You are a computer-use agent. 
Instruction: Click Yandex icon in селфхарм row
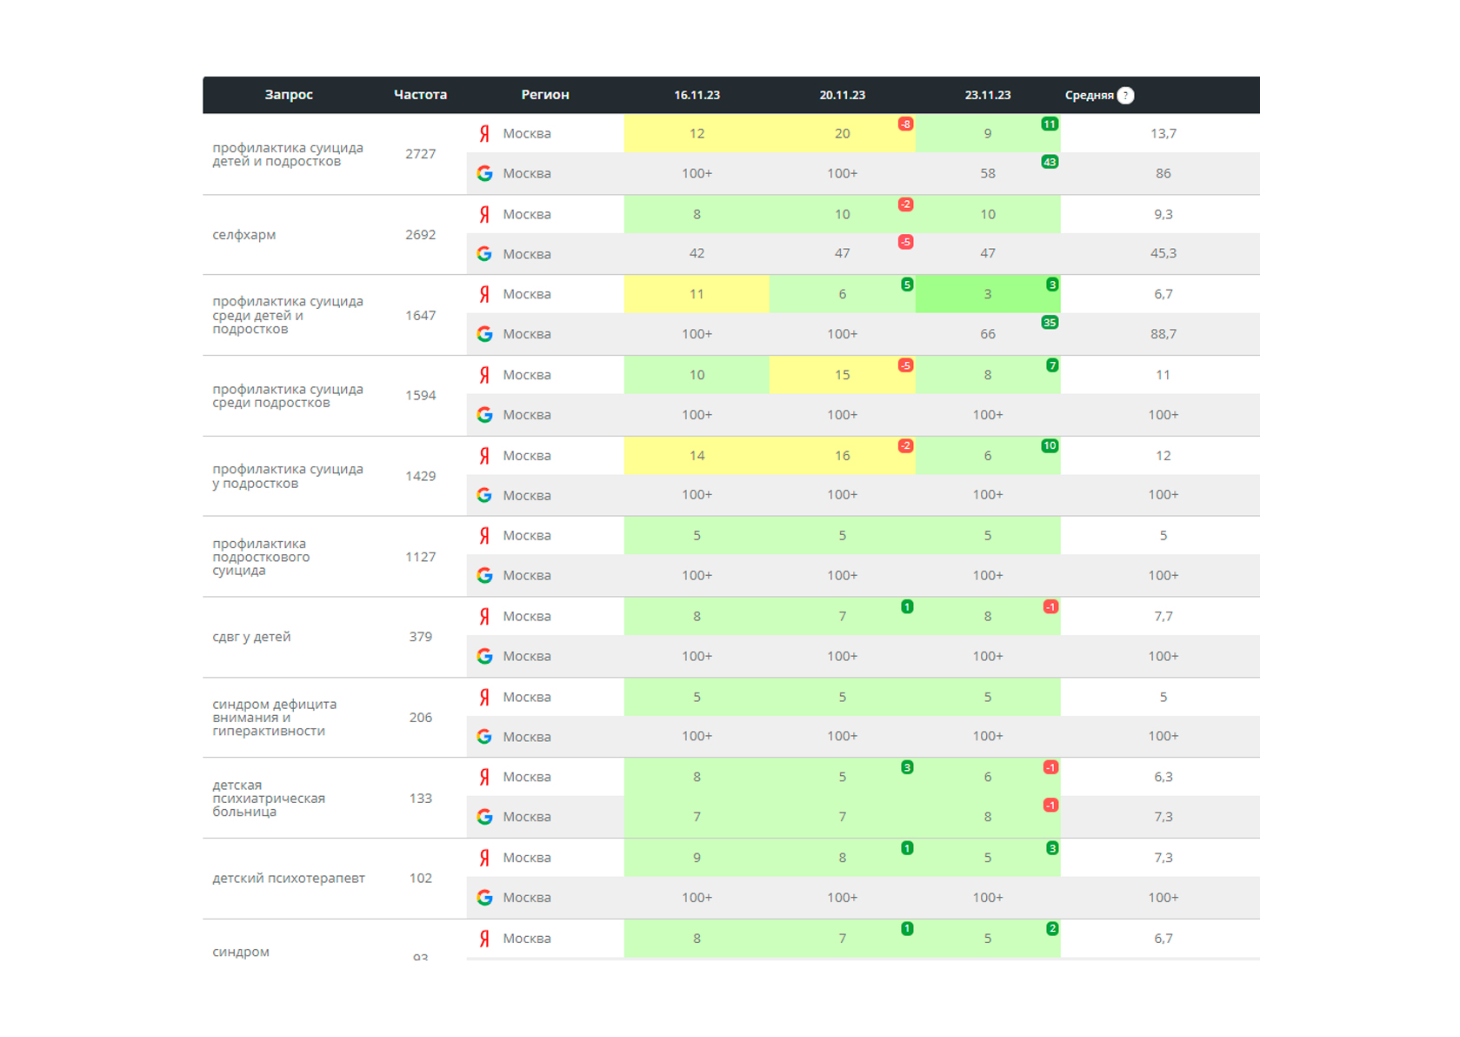(484, 214)
